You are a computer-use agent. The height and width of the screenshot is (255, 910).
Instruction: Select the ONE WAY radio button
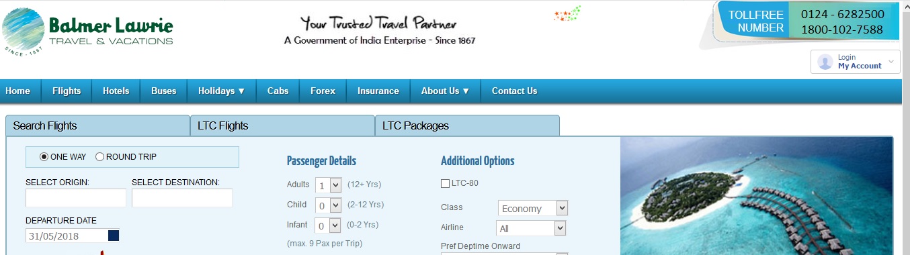(x=44, y=157)
